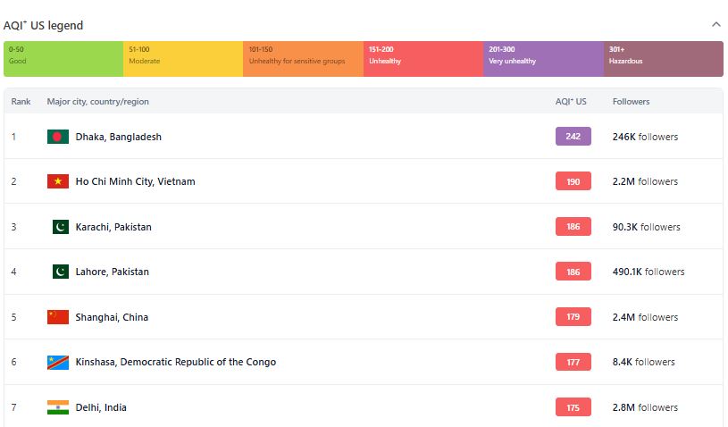Click the Pakistan flag beside Lahore
728x427 pixels.
tap(61, 272)
